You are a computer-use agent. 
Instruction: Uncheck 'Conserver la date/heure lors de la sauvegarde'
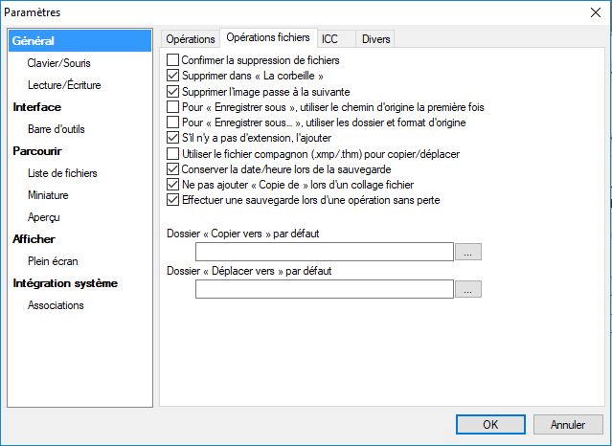pyautogui.click(x=173, y=169)
